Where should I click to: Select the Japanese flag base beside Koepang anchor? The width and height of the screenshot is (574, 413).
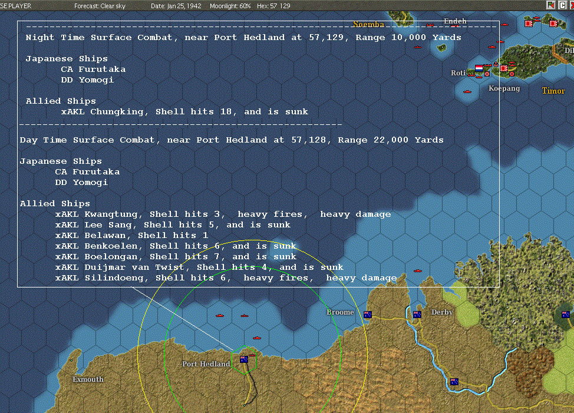tap(504, 68)
